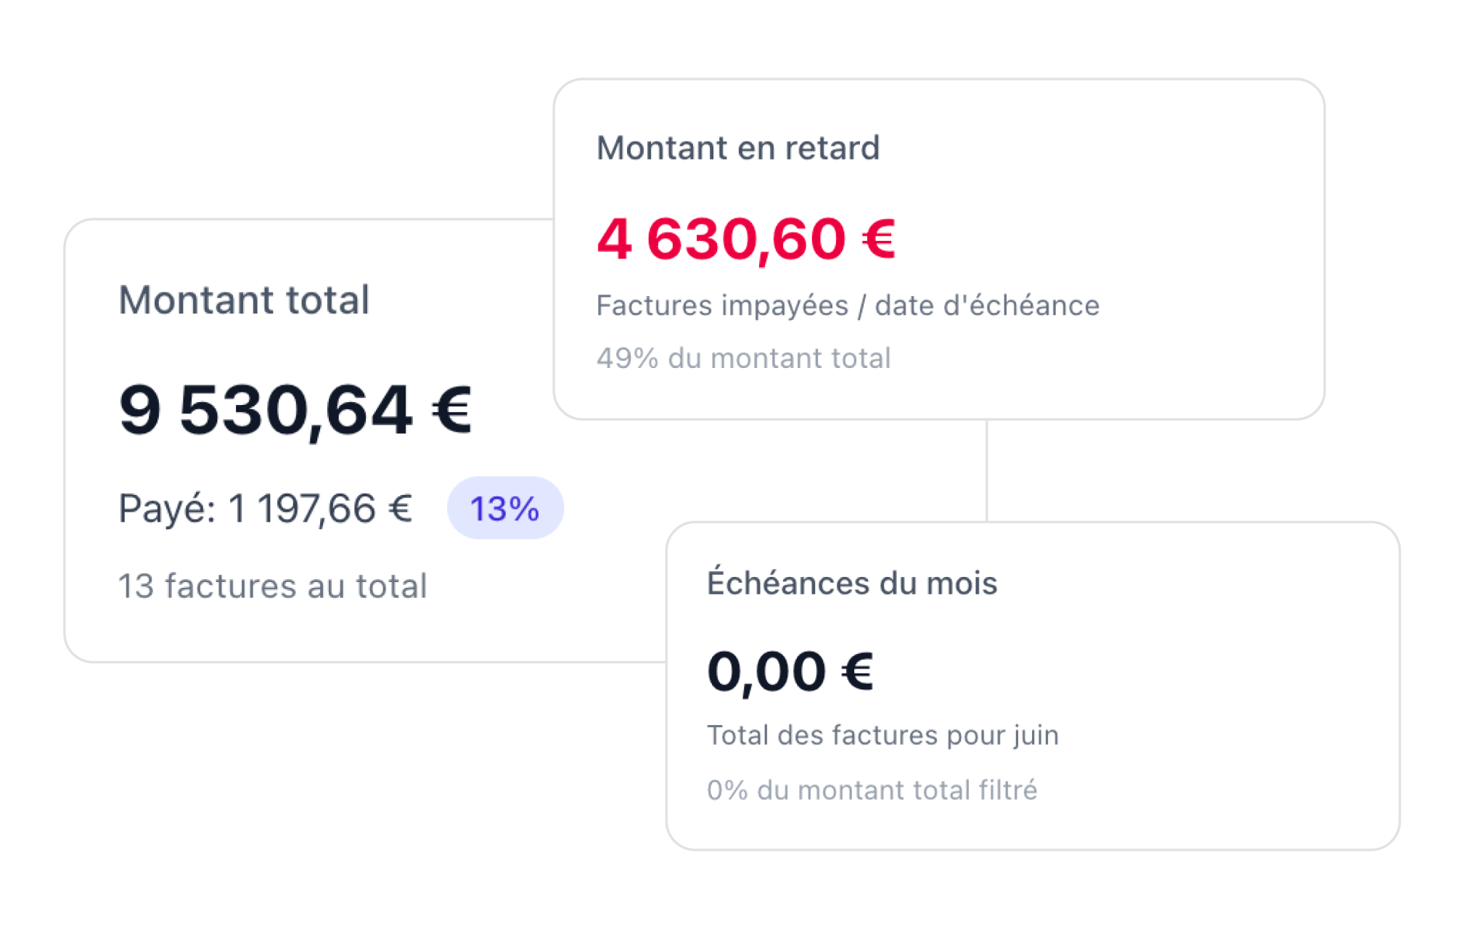Screen dimensions: 1466x942
Task: Click the 0,00 € monthly due amount
Action: (790, 671)
